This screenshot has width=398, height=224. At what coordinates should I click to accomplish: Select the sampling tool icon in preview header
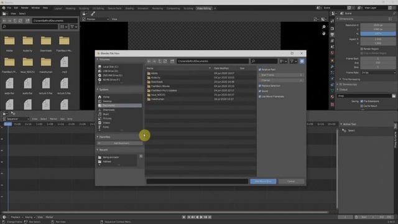[x=93, y=14]
